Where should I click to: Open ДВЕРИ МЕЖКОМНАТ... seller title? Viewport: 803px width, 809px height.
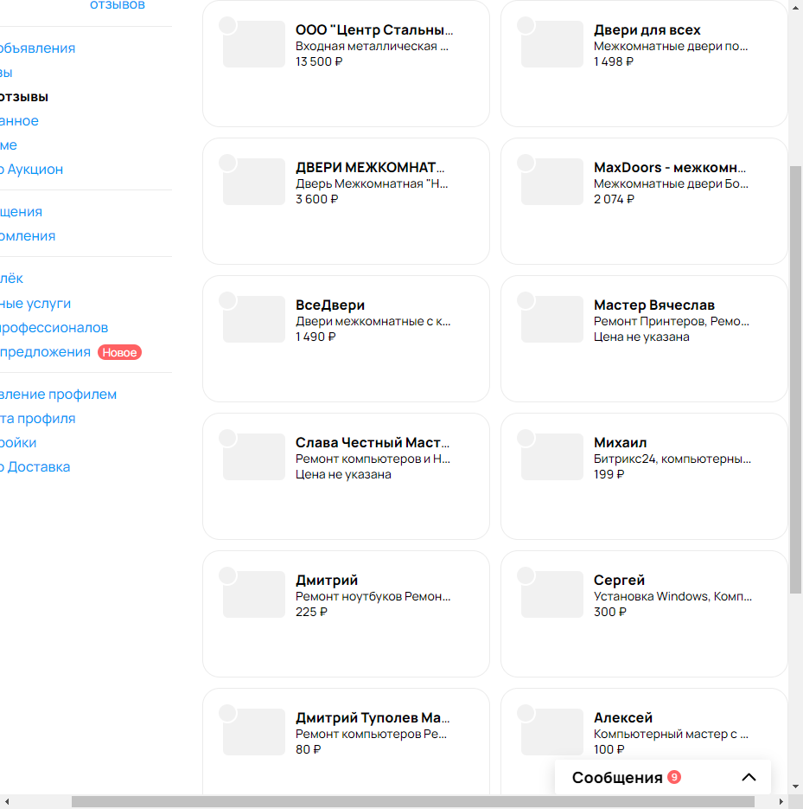tap(370, 167)
